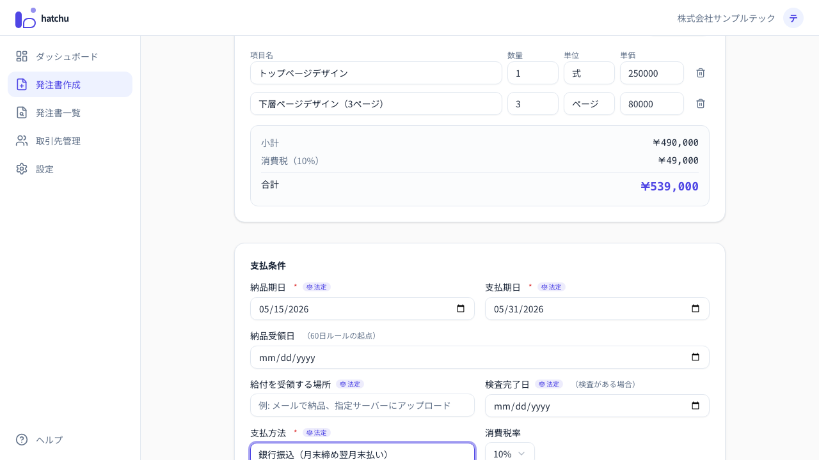
Task: Open calendar picker for 納品受領日
Action: [696, 357]
